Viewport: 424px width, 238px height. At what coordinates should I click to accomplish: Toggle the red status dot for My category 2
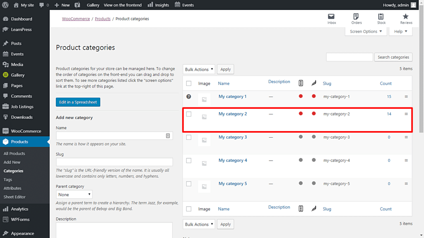(301, 113)
